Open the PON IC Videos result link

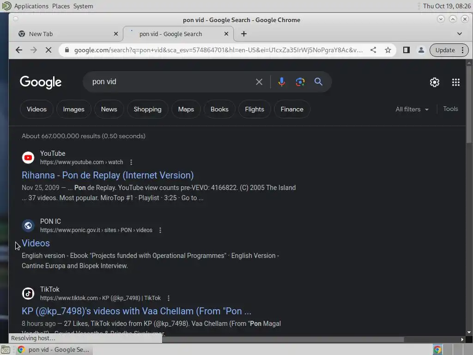(x=36, y=243)
